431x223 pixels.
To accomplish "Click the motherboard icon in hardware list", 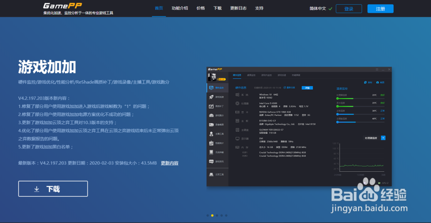I will click(237, 121).
